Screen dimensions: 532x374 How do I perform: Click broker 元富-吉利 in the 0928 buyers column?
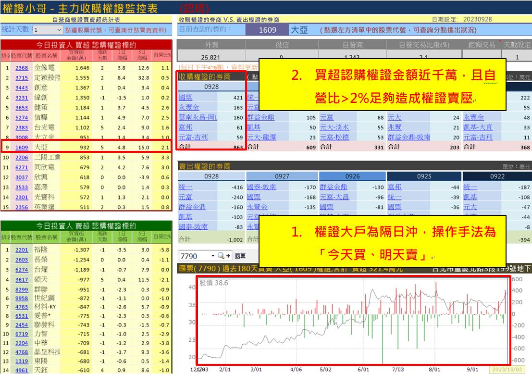(193, 137)
